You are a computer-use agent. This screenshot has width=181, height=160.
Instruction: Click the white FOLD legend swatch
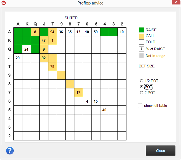(142, 42)
